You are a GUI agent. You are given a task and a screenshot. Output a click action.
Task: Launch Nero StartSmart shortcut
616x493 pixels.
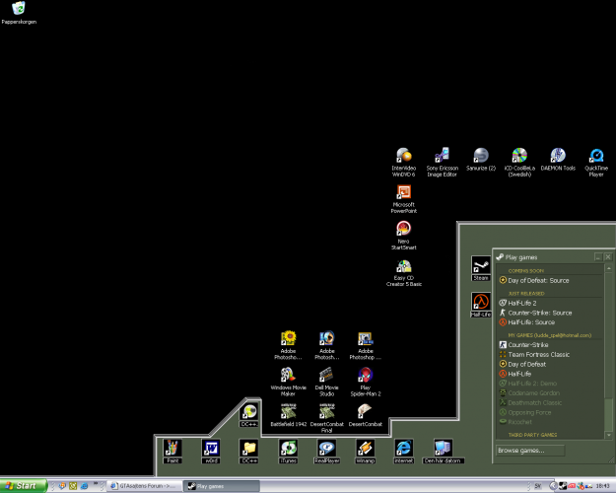(x=403, y=229)
